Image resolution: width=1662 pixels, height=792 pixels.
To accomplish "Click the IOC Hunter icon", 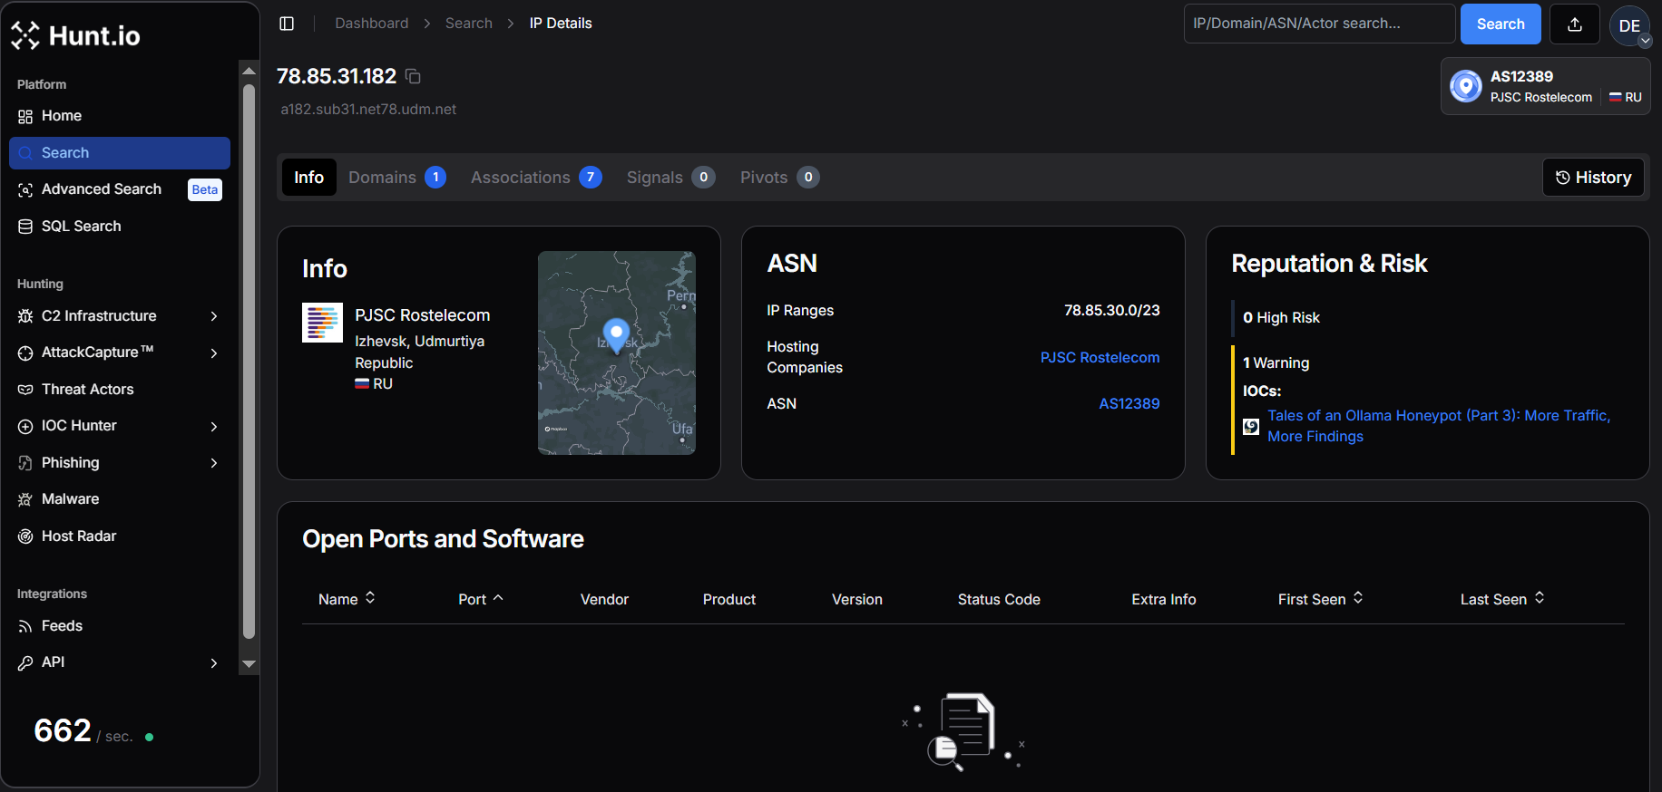I will [25, 426].
